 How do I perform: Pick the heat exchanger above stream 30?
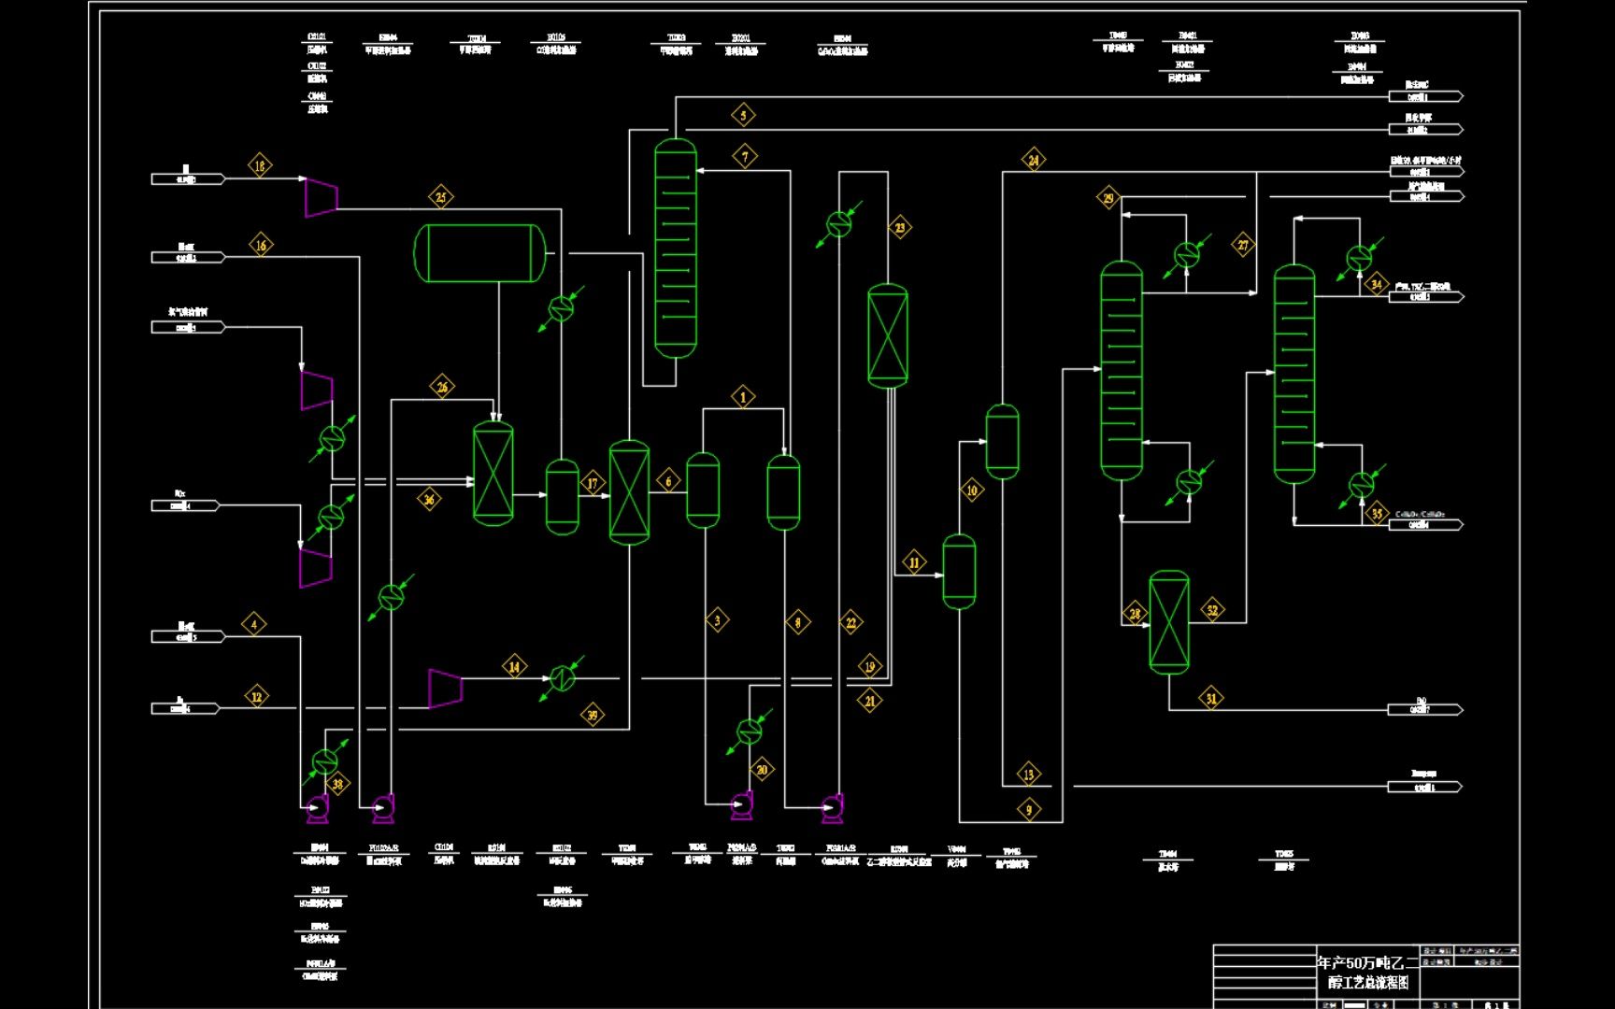[750, 732]
